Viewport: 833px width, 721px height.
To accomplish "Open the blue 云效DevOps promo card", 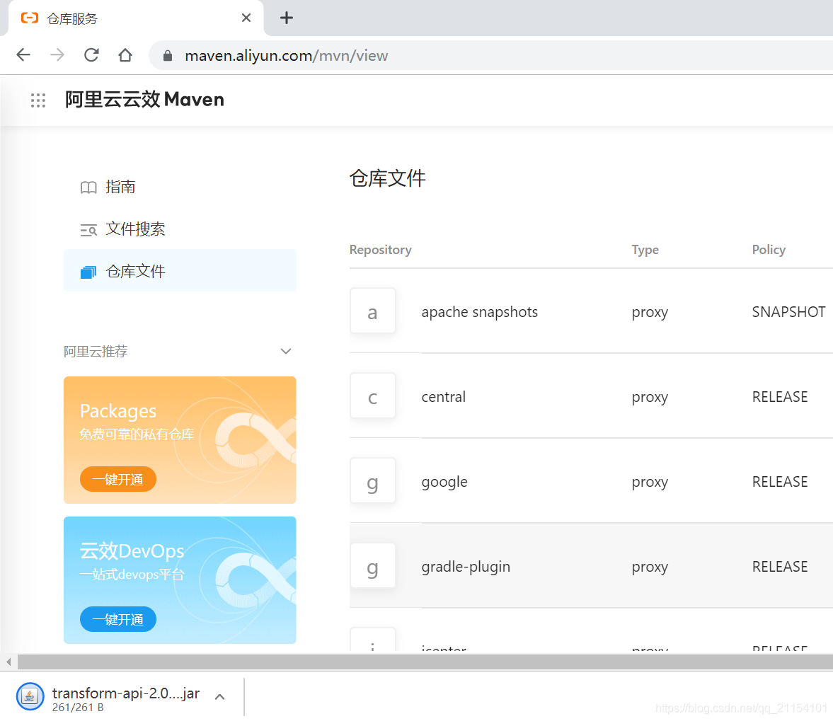I will pyautogui.click(x=180, y=580).
